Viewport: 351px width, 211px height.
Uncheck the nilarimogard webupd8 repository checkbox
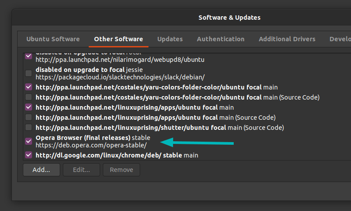(29, 56)
